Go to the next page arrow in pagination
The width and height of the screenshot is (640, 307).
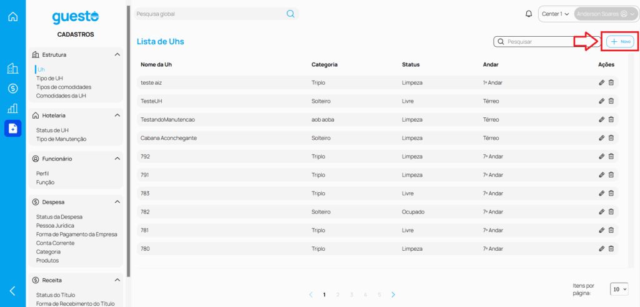point(393,295)
